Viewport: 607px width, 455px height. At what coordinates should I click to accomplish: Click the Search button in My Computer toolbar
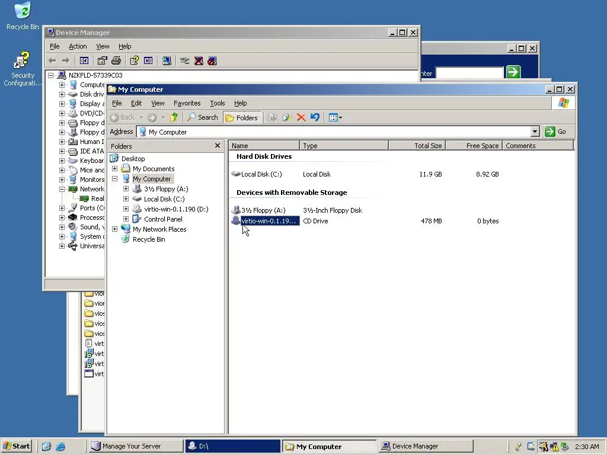[x=203, y=117]
